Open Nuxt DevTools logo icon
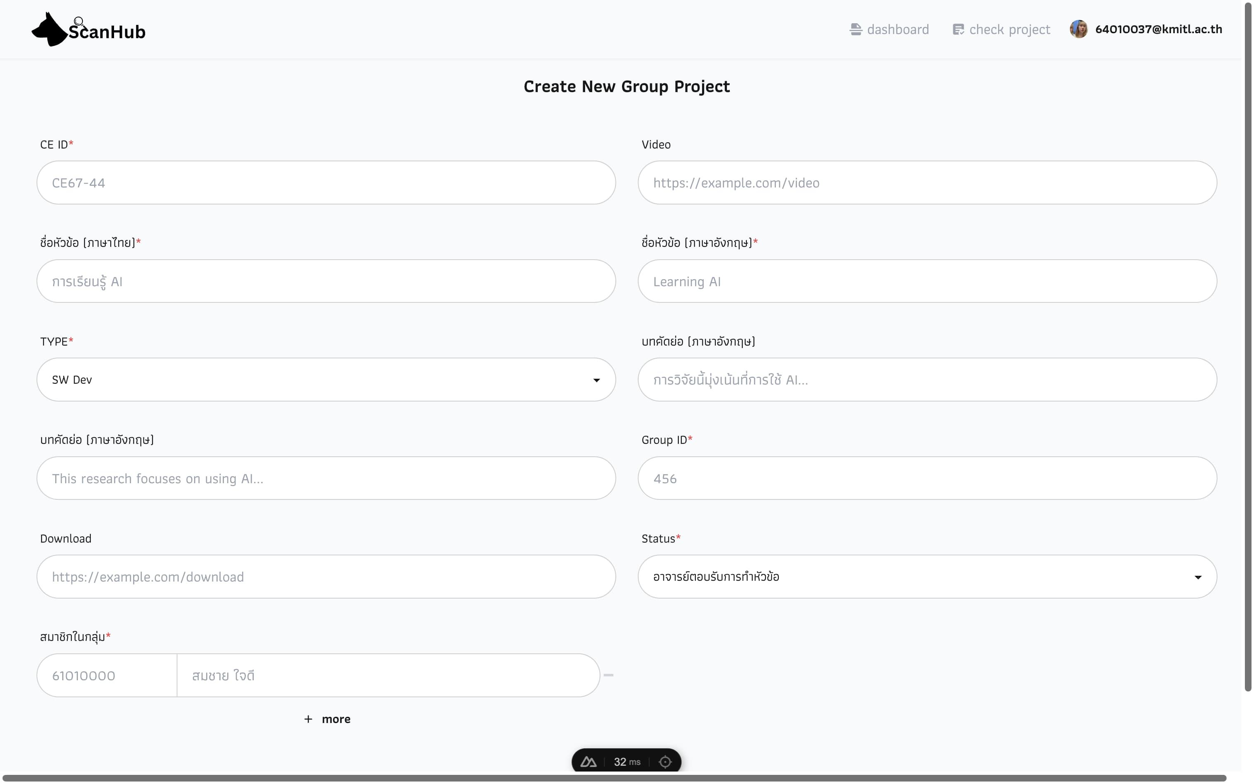 588,762
